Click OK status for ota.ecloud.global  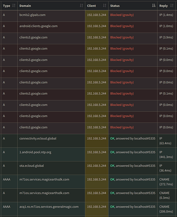pyautogui.click(x=113, y=166)
